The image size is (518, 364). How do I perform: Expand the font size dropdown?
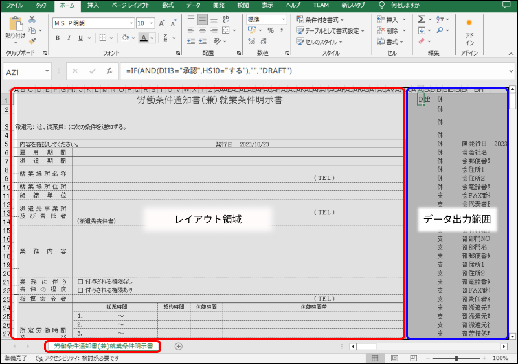150,22
